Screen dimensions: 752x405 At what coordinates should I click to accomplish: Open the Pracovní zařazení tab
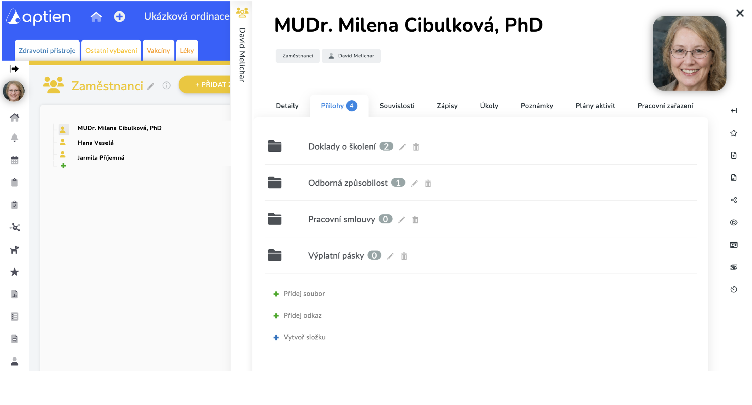click(x=665, y=106)
